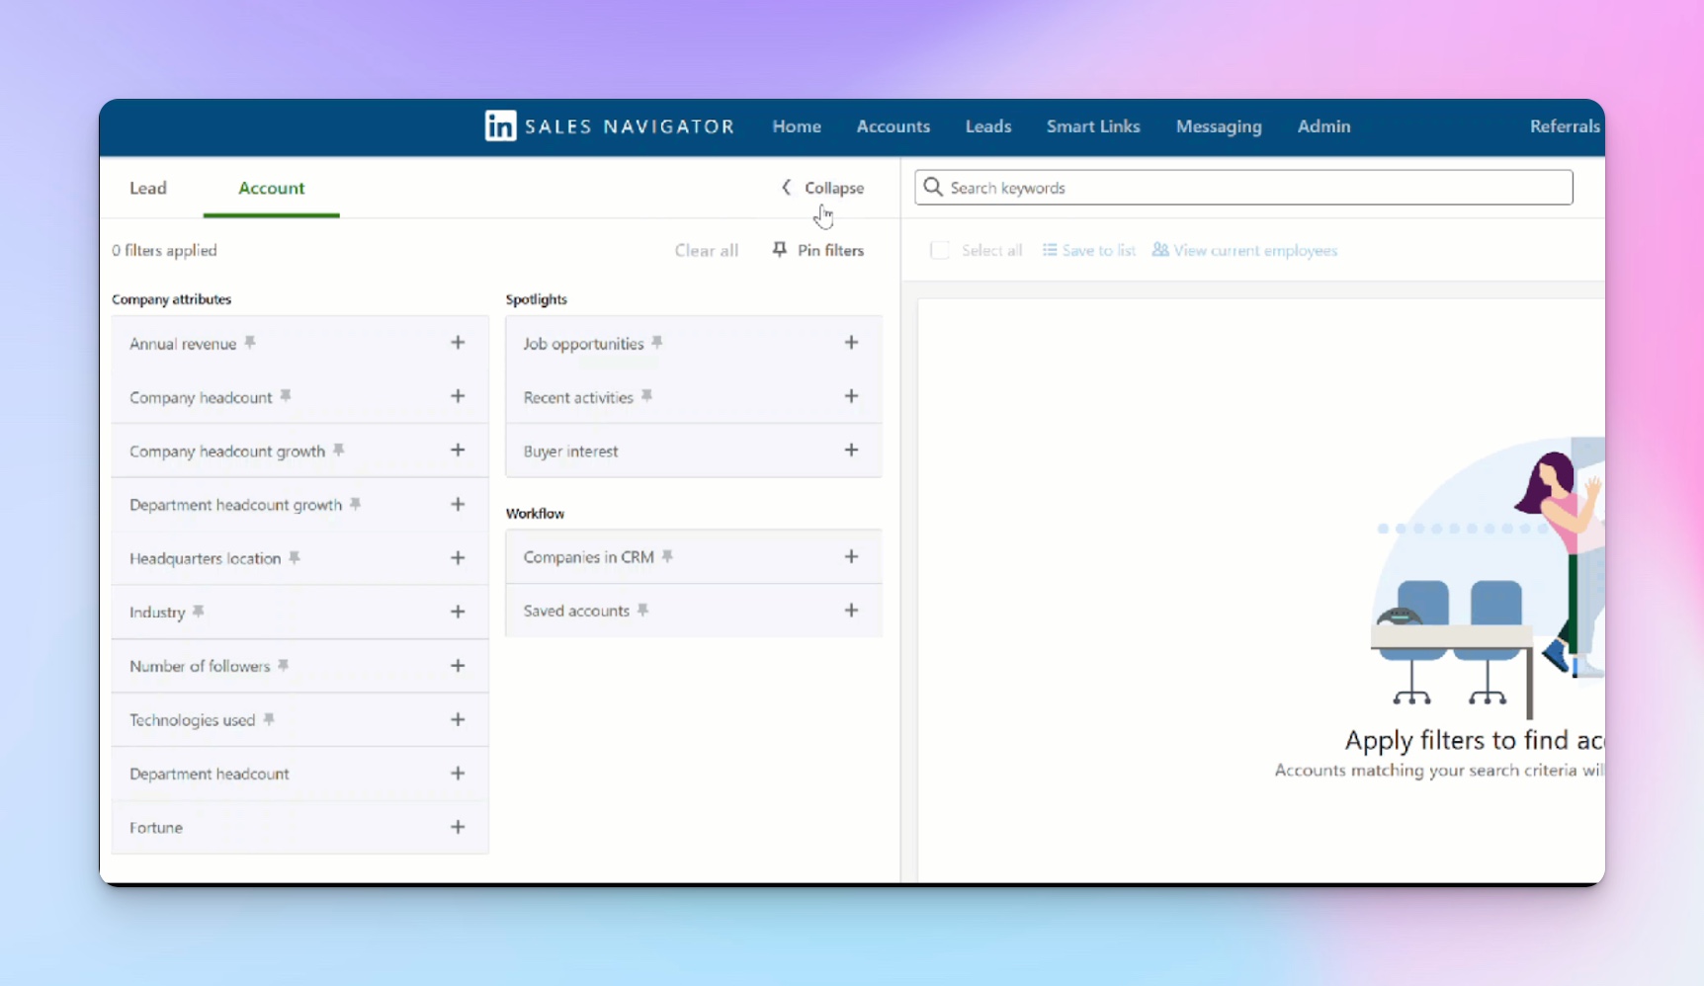Click the LinkedIn logo icon
This screenshot has height=986, width=1704.
tap(500, 125)
